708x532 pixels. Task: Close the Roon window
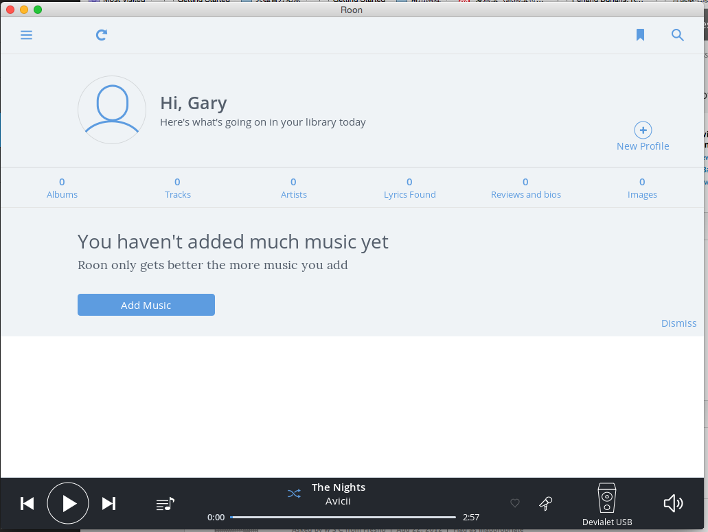(10, 10)
